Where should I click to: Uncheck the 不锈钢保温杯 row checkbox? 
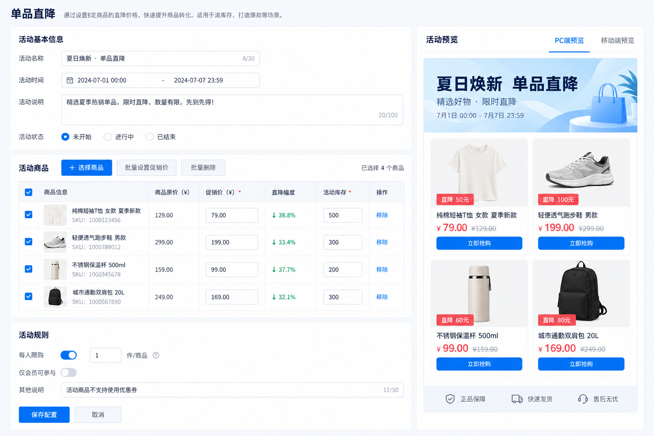coord(29,269)
